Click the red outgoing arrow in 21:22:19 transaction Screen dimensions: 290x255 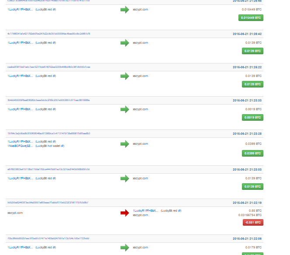point(125,213)
